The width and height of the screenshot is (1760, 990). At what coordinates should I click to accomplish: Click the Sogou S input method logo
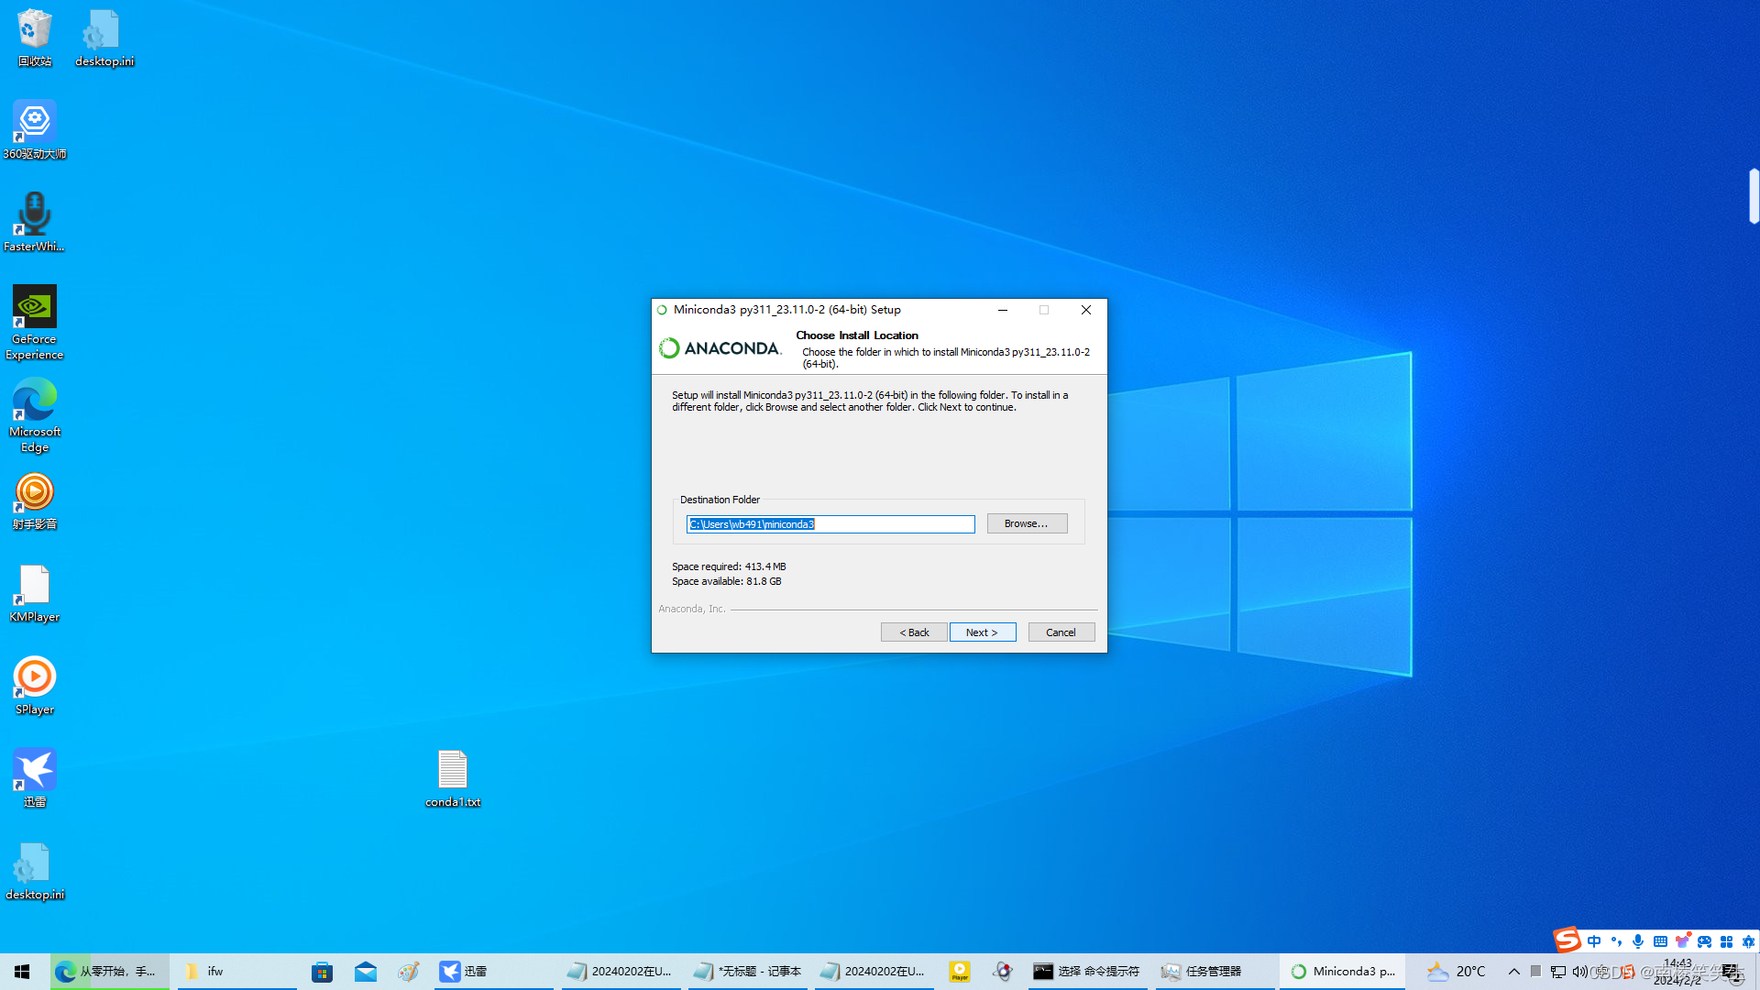point(1567,940)
